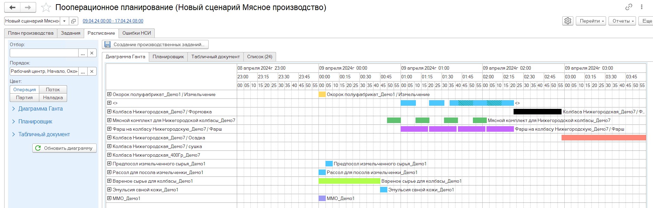Copy link using chain icon

click(x=629, y=7)
